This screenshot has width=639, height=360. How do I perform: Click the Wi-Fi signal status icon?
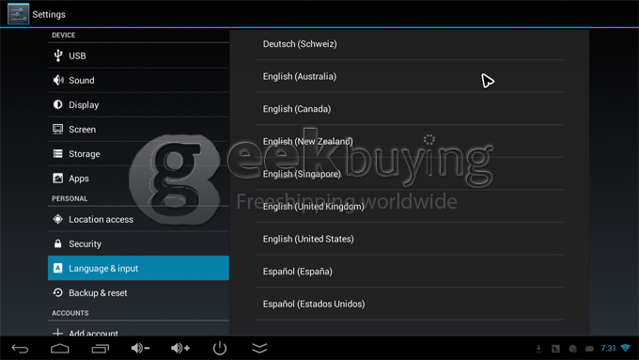pyautogui.click(x=626, y=348)
